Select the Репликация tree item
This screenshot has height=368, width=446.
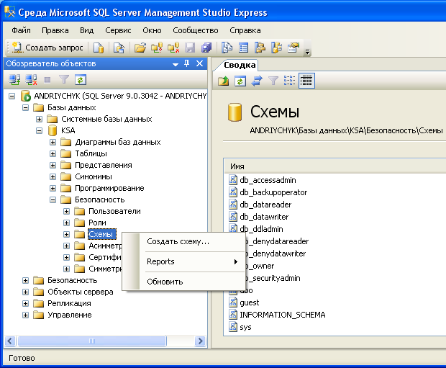69,303
